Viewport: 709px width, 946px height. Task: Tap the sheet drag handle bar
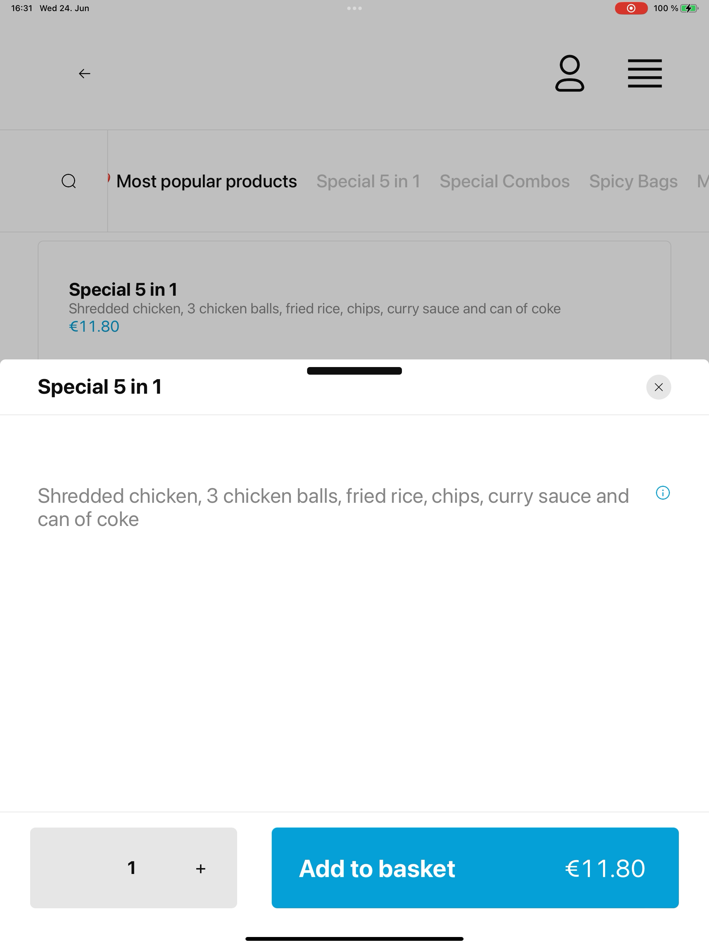(x=354, y=371)
